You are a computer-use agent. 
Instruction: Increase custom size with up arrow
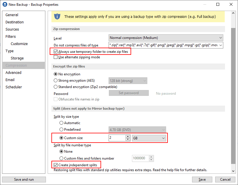pos(128,137)
